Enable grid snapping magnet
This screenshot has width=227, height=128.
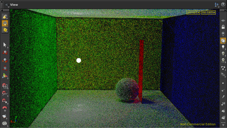(5, 86)
